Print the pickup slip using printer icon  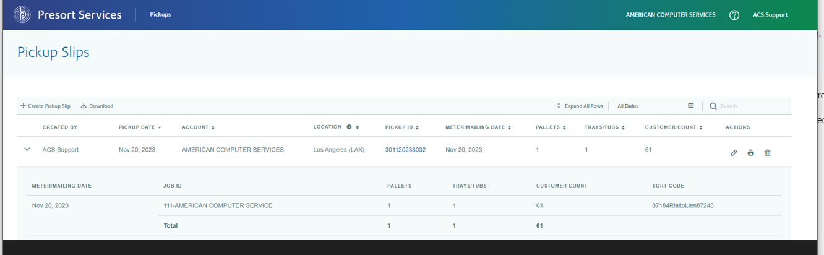coord(750,153)
